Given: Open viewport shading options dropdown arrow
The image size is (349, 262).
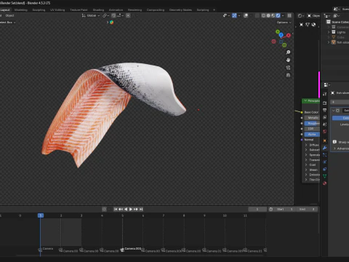Looking at the screenshot, I should pyautogui.click(x=283, y=15).
